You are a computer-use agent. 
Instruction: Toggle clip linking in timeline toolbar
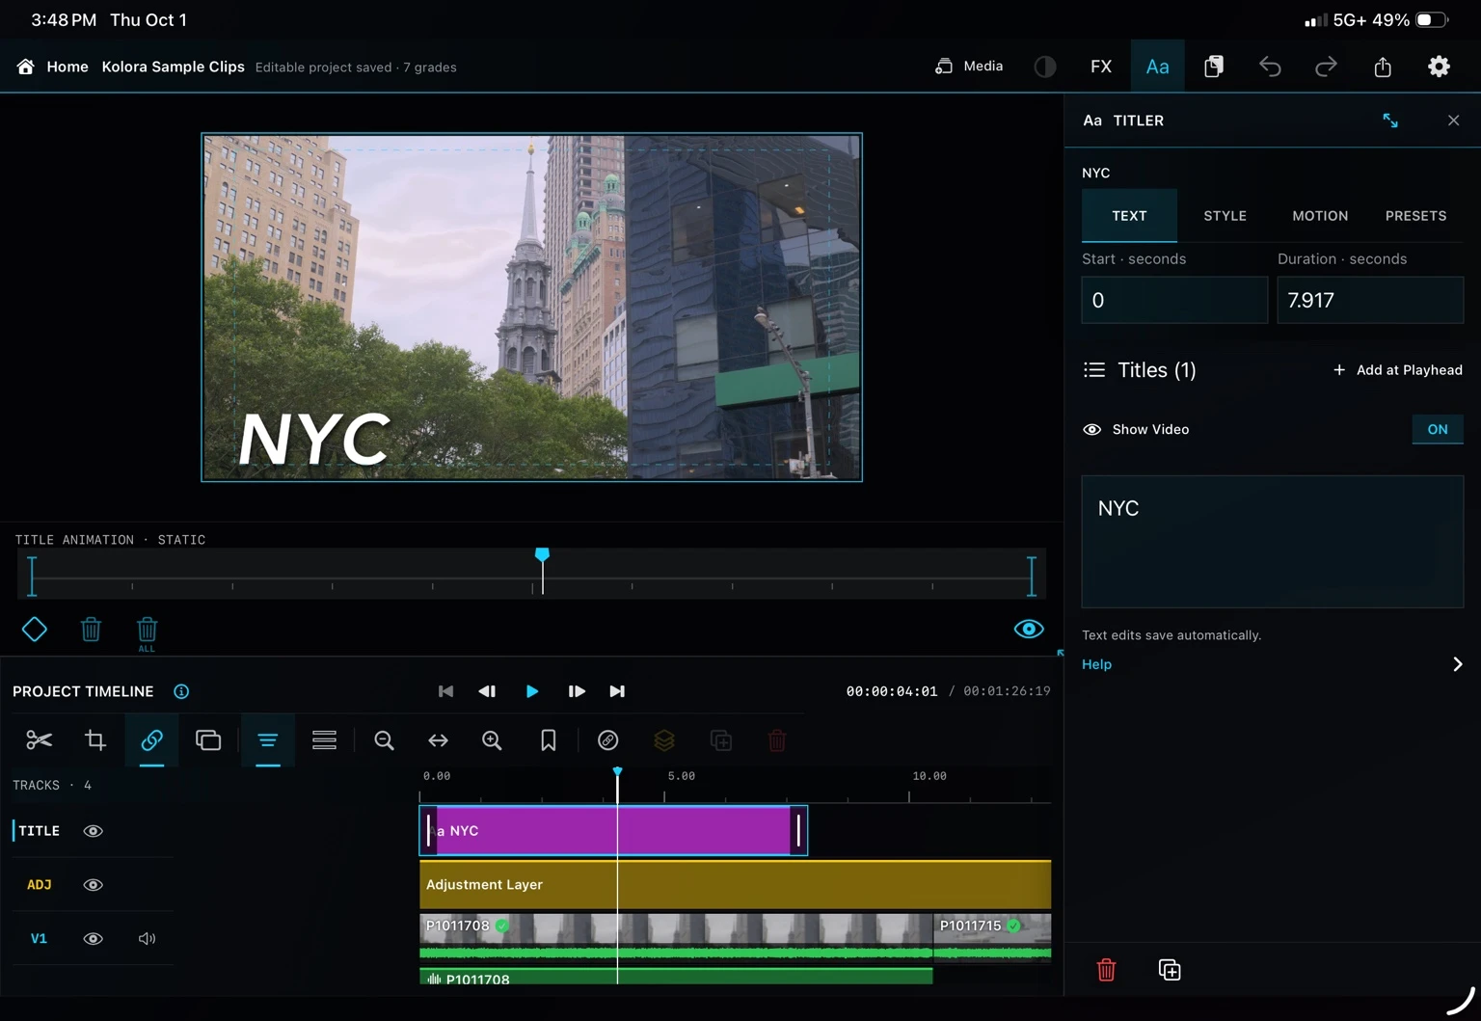(x=151, y=740)
